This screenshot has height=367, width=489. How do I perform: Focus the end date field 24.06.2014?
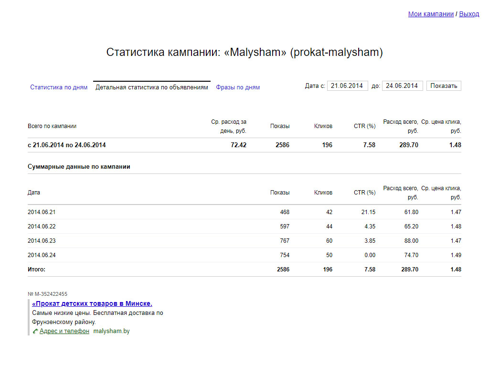402,86
